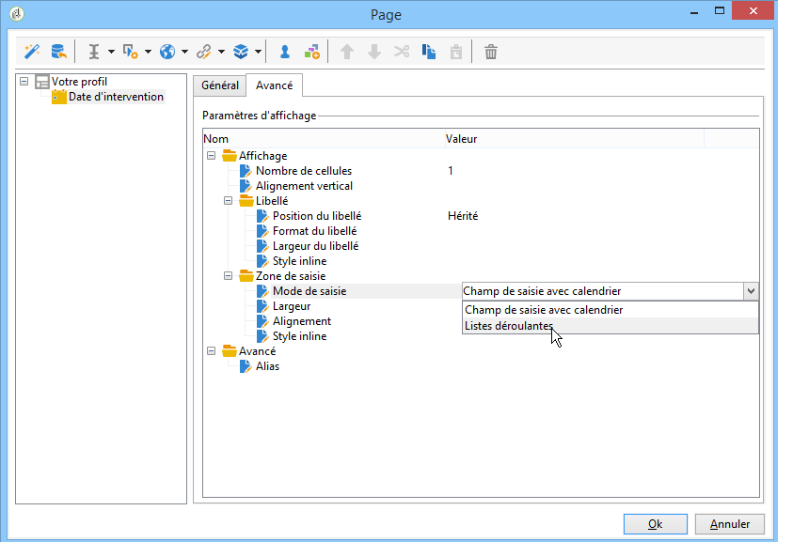The image size is (793, 557).
Task: Click the text input field icon
Action: (x=94, y=52)
